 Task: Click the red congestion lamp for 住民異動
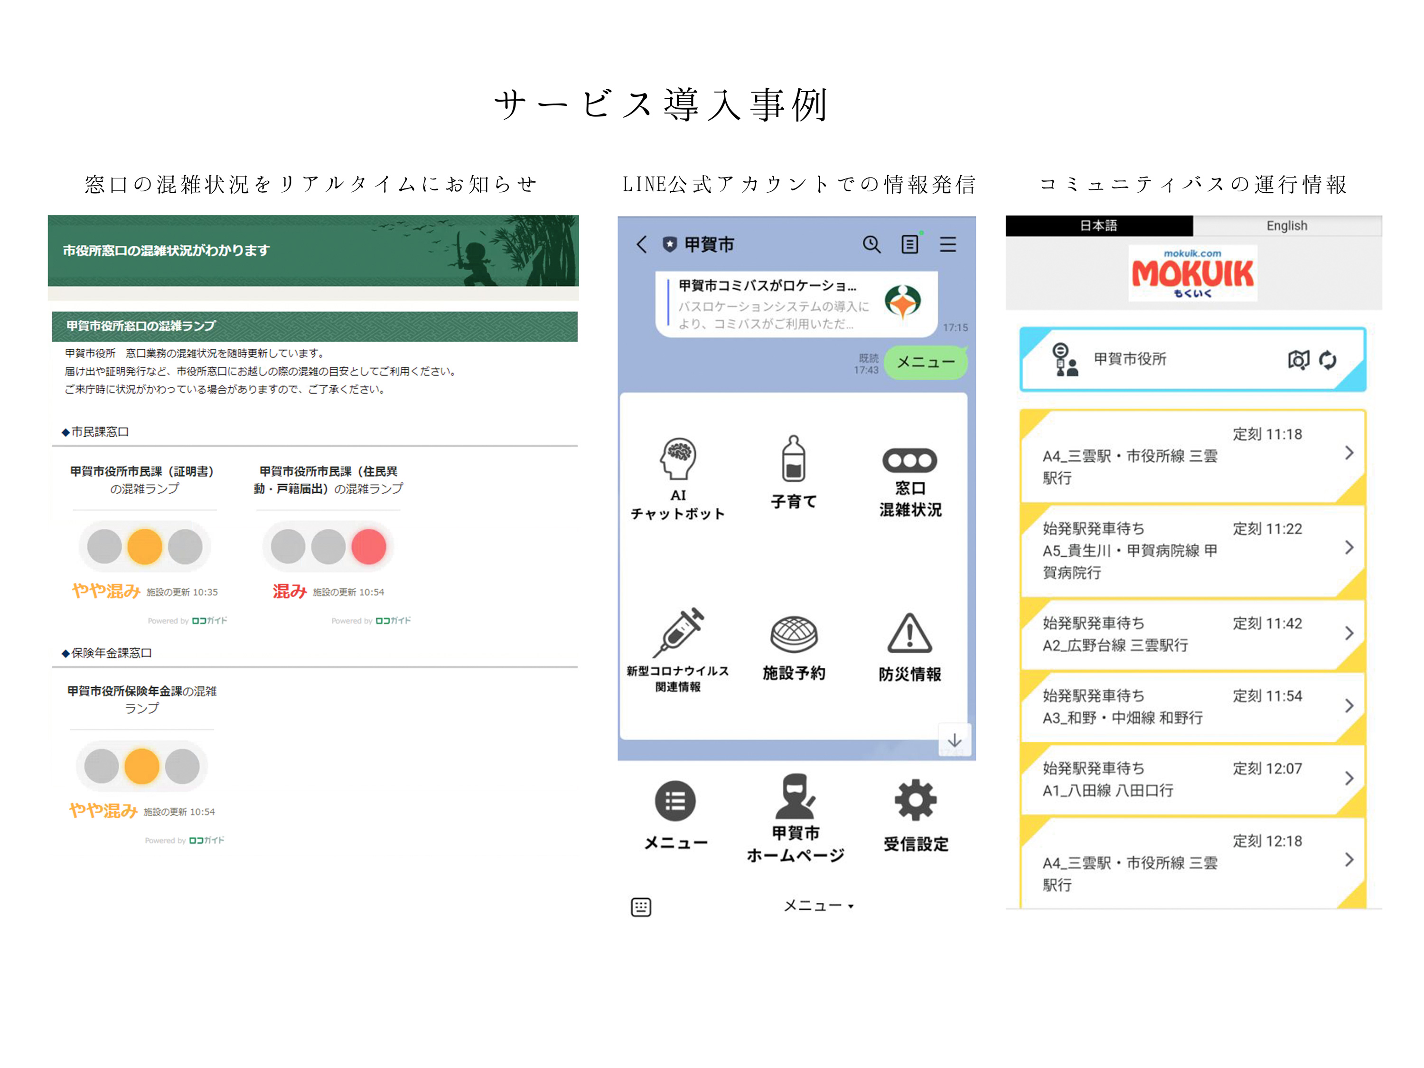click(x=369, y=546)
